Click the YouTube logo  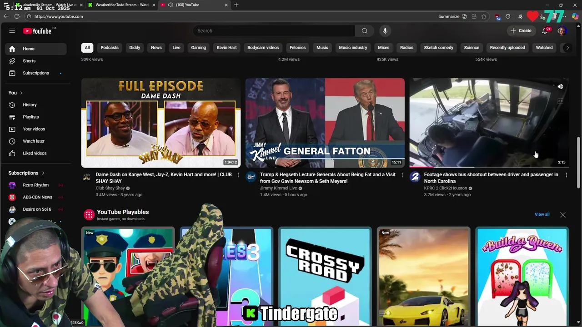38,31
